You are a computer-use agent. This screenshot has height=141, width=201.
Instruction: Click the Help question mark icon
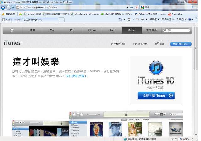coord(190,20)
